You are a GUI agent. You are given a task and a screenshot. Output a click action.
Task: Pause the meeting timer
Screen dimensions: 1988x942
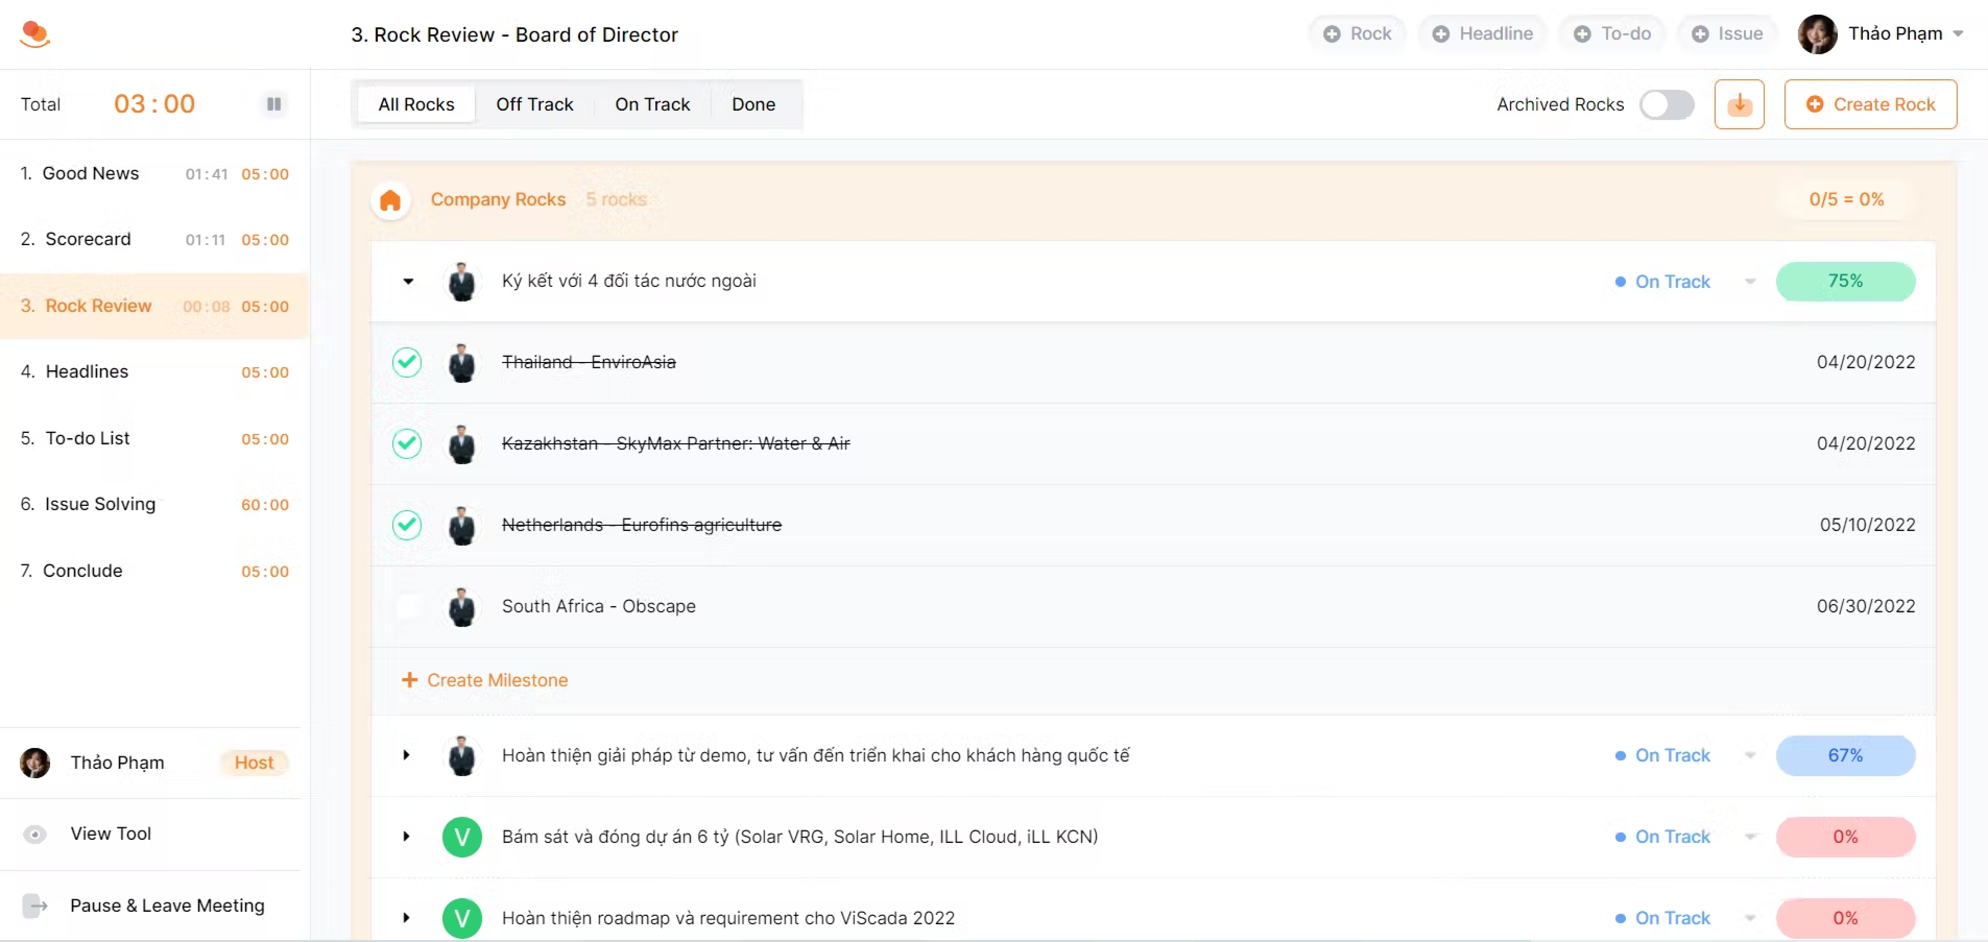pos(273,104)
